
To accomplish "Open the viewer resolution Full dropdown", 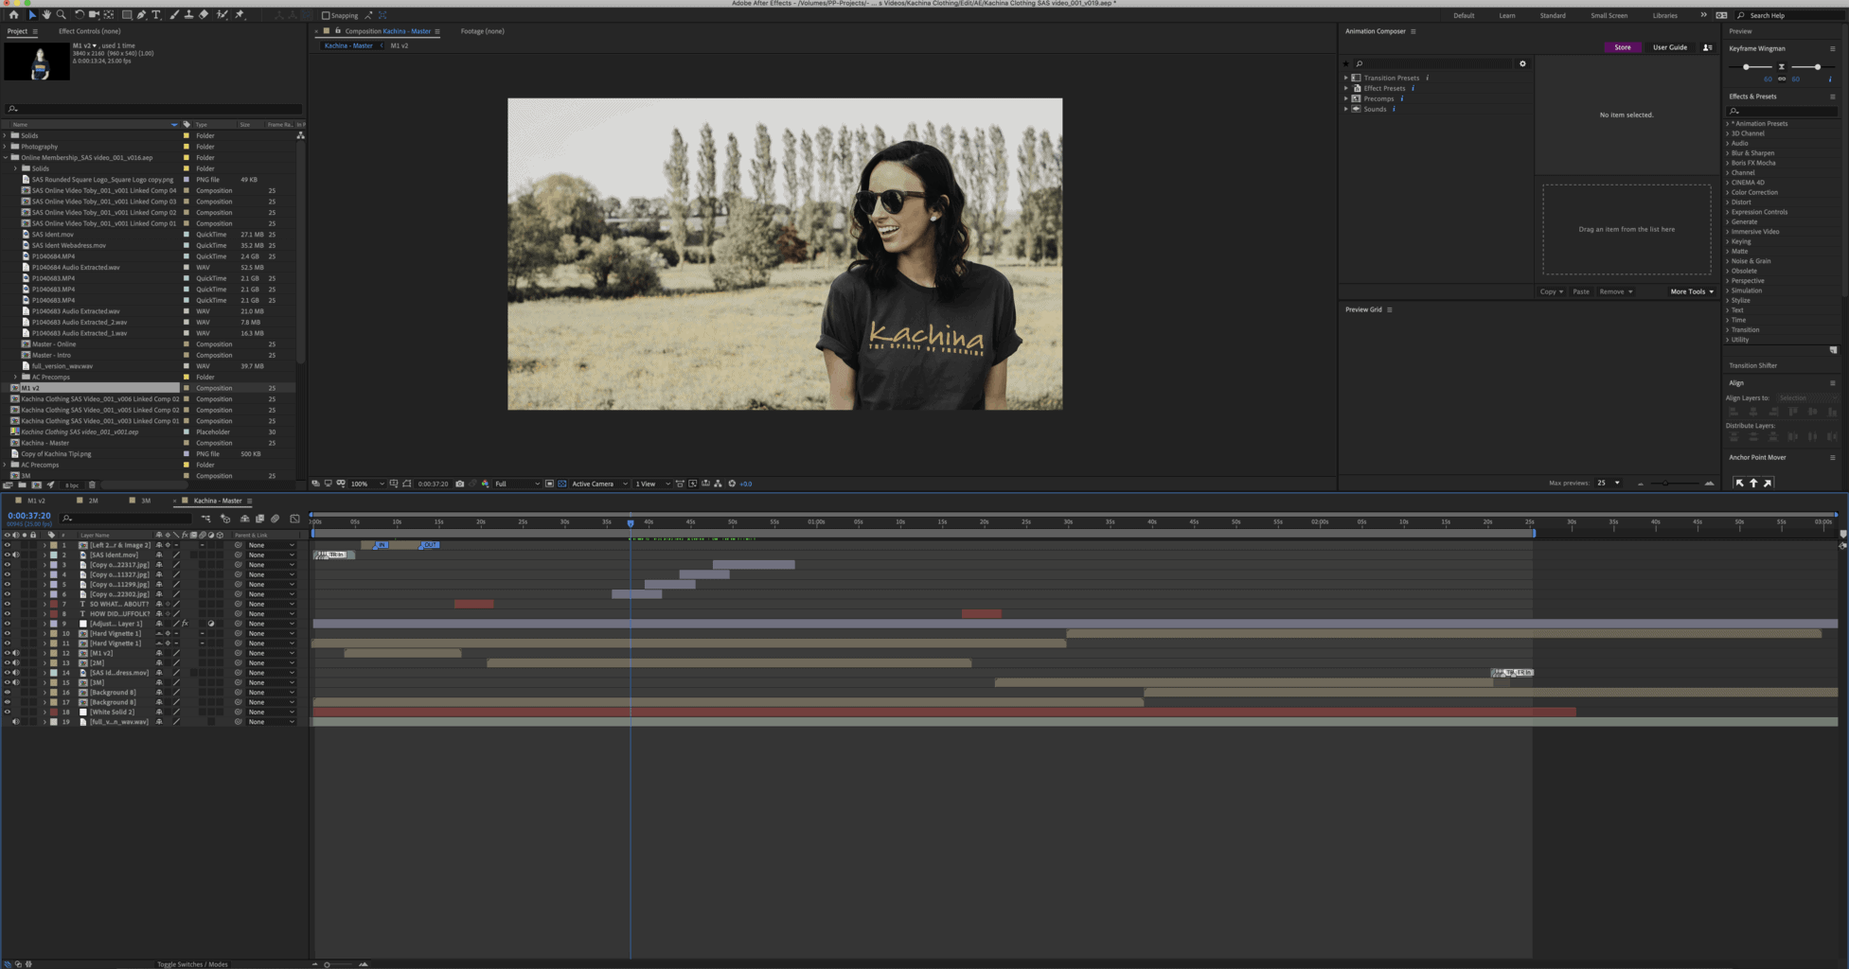I will tap(517, 484).
